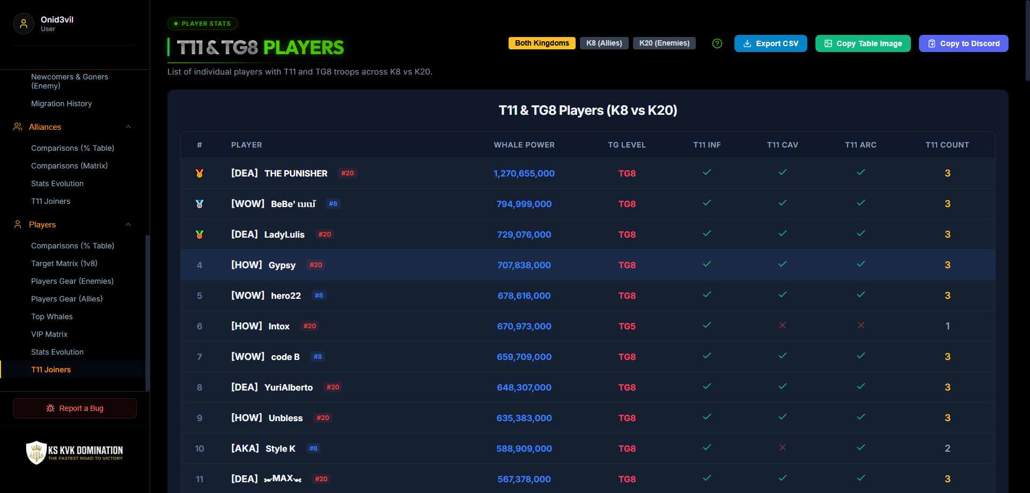Screen dimensions: 1030x493
Task: Click T11 count 2 for Style K
Action: pos(947,448)
